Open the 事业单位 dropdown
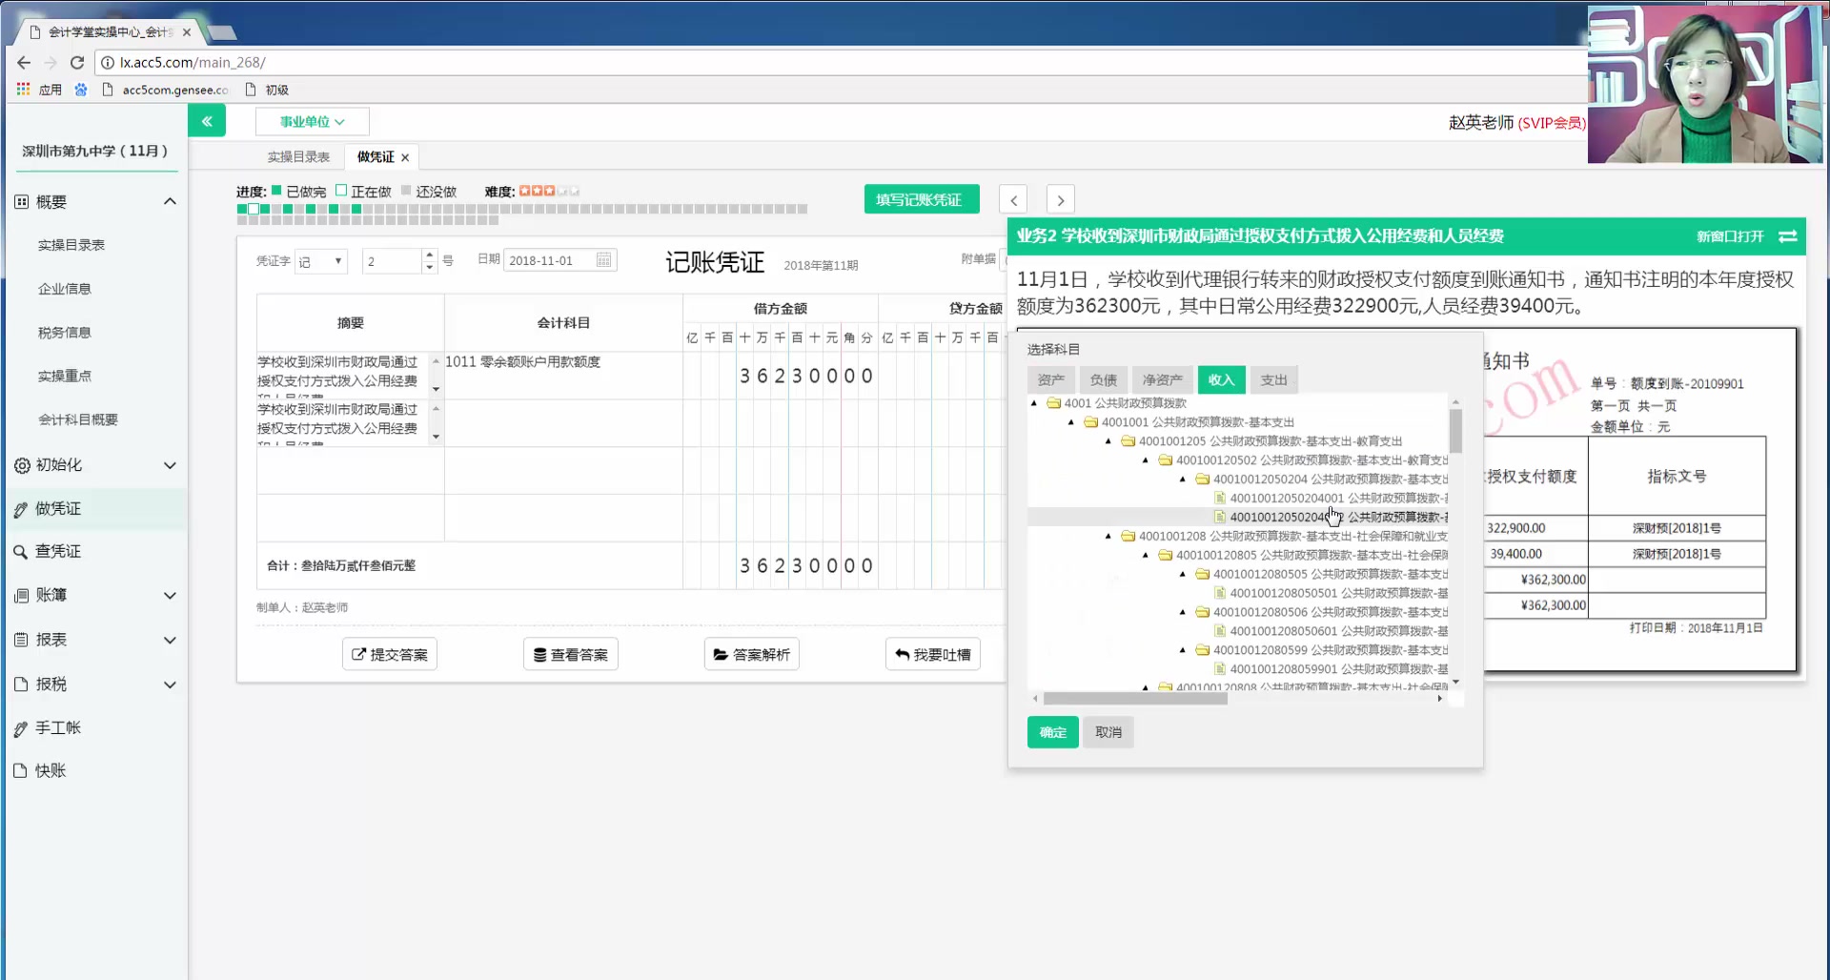Image resolution: width=1830 pixels, height=980 pixels. point(312,121)
